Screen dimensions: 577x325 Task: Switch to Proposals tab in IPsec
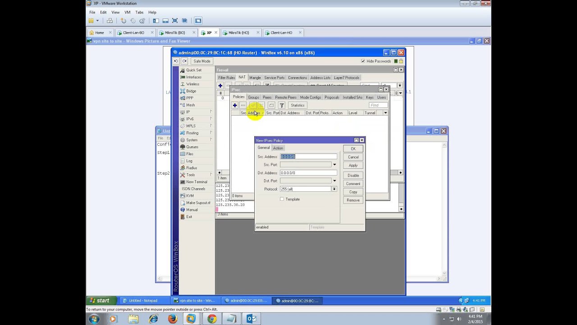332,97
